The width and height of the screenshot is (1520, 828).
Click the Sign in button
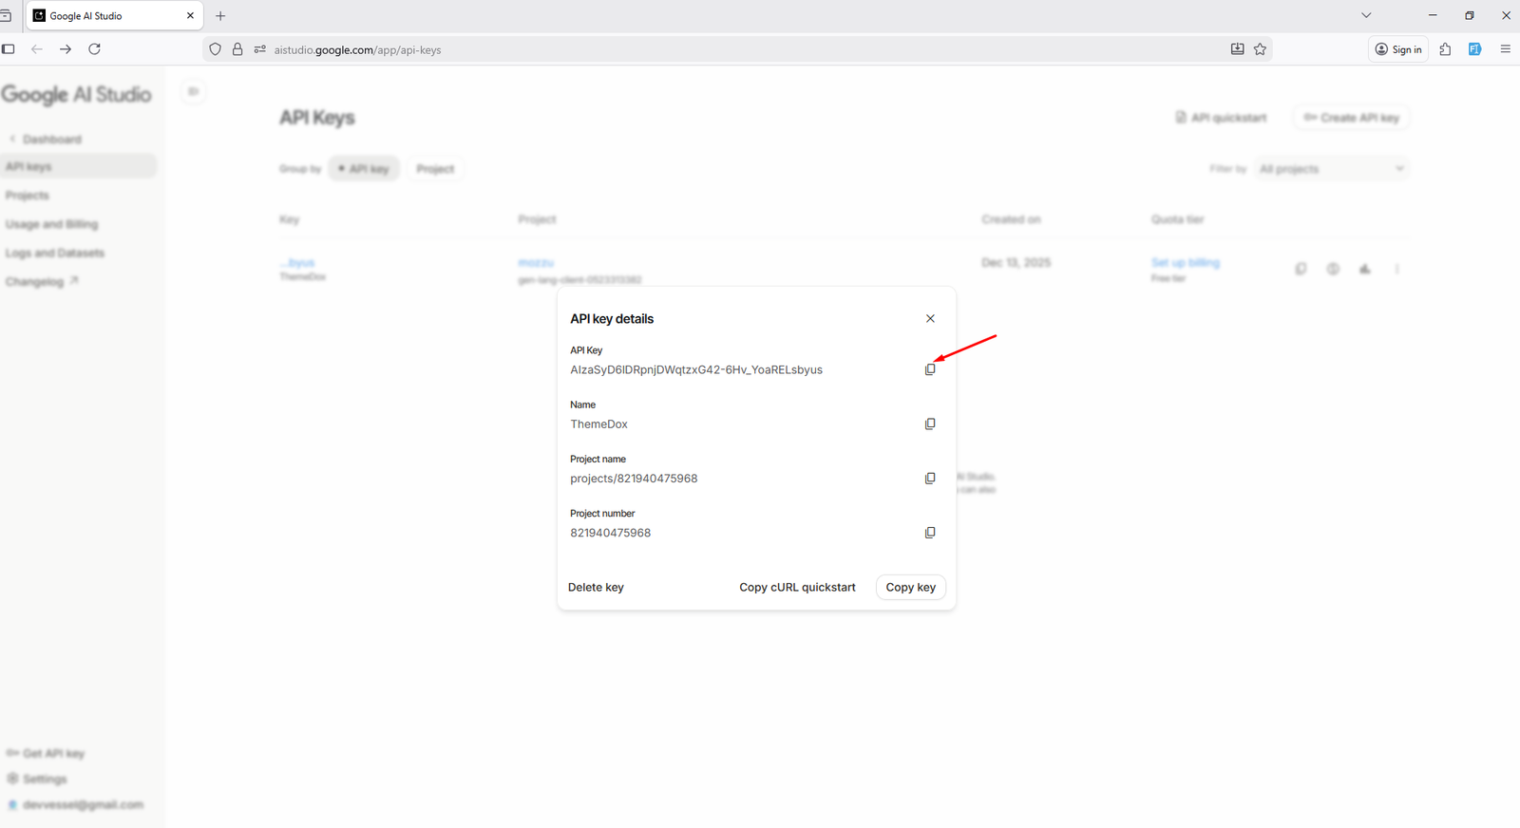coord(1398,49)
